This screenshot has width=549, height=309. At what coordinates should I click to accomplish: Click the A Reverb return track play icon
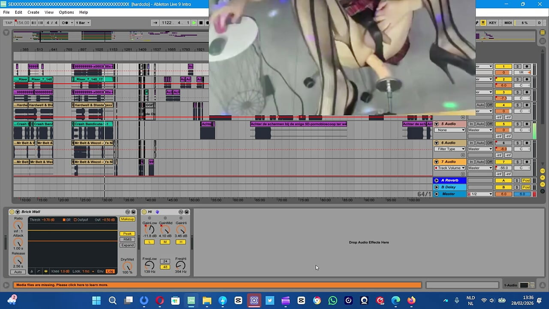437,181
